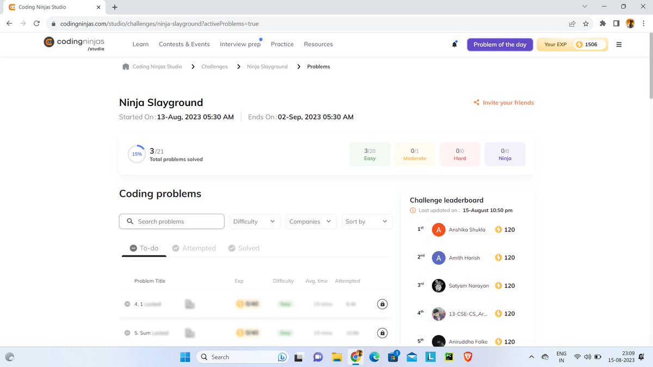Click the document icon in problem 4 row
This screenshot has height=367, width=653.
tap(189, 304)
